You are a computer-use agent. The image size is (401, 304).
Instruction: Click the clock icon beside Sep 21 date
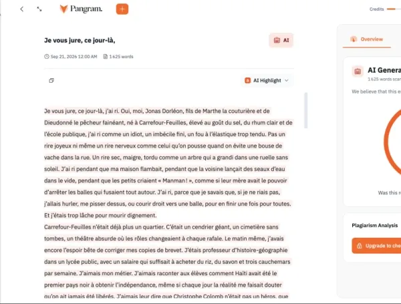pos(47,57)
